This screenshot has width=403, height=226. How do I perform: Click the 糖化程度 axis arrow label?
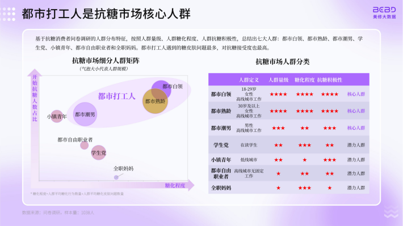[175, 185]
